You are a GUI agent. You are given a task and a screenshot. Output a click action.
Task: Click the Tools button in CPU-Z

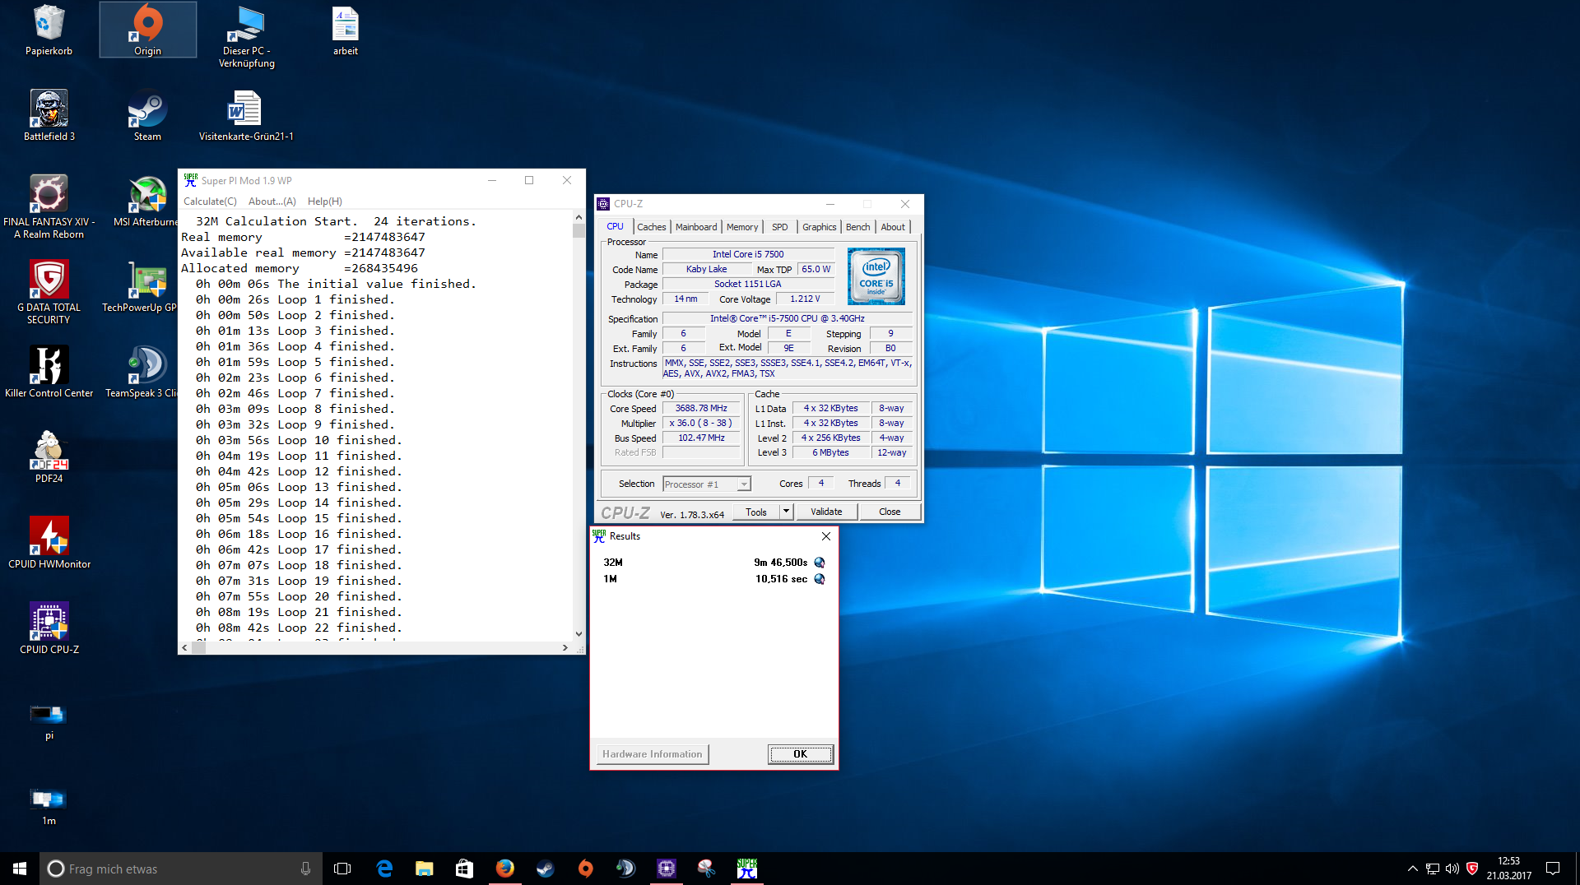pos(756,512)
